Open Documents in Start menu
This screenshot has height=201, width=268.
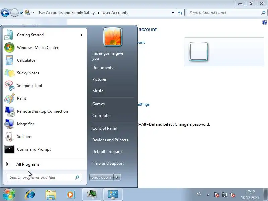click(103, 68)
